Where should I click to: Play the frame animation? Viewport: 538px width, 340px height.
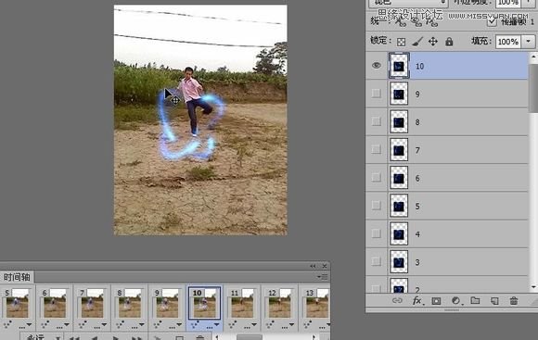tap(116, 337)
